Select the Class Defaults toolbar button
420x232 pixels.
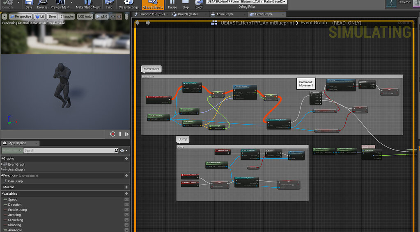(x=153, y=4)
